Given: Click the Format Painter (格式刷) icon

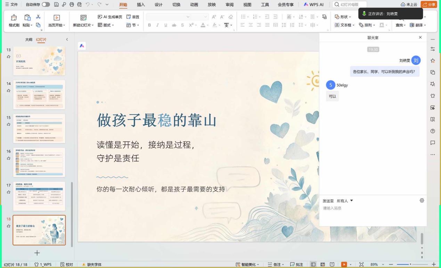Looking at the screenshot, I should point(14,17).
